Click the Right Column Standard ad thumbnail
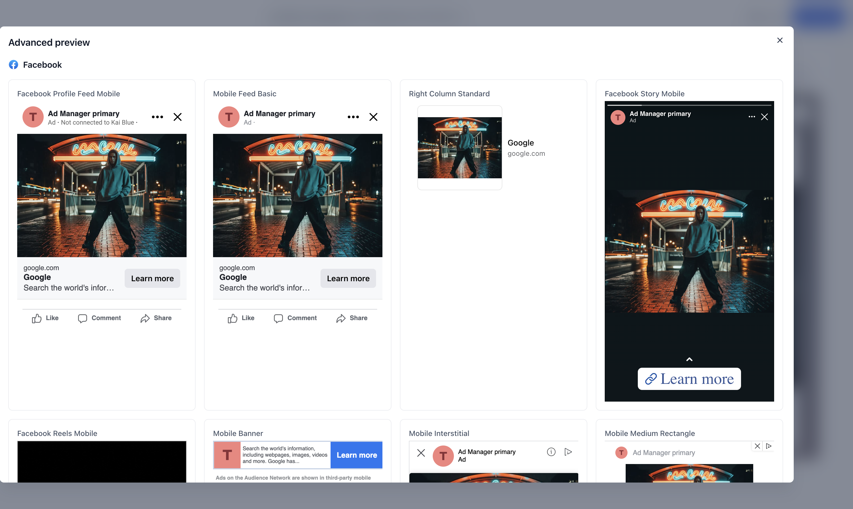The width and height of the screenshot is (853, 509). [x=459, y=147]
